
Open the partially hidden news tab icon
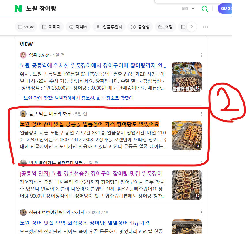point(183,27)
